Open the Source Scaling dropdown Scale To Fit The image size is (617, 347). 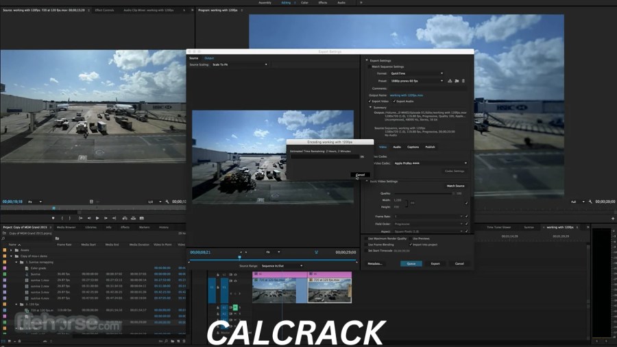[240, 64]
